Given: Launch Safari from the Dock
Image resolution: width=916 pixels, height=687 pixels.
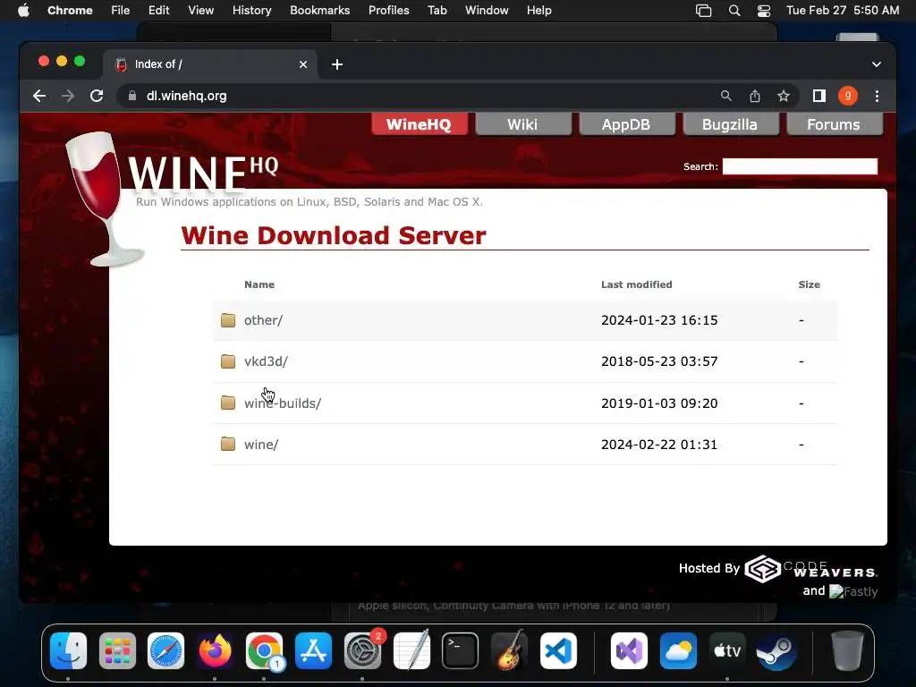Looking at the screenshot, I should tap(165, 650).
